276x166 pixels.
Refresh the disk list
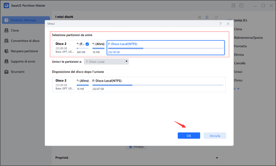(216, 17)
